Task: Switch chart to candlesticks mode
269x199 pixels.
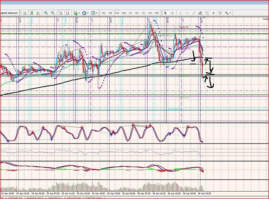Action: 32,13
